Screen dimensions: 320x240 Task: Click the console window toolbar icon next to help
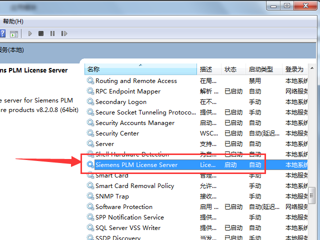click(14, 33)
